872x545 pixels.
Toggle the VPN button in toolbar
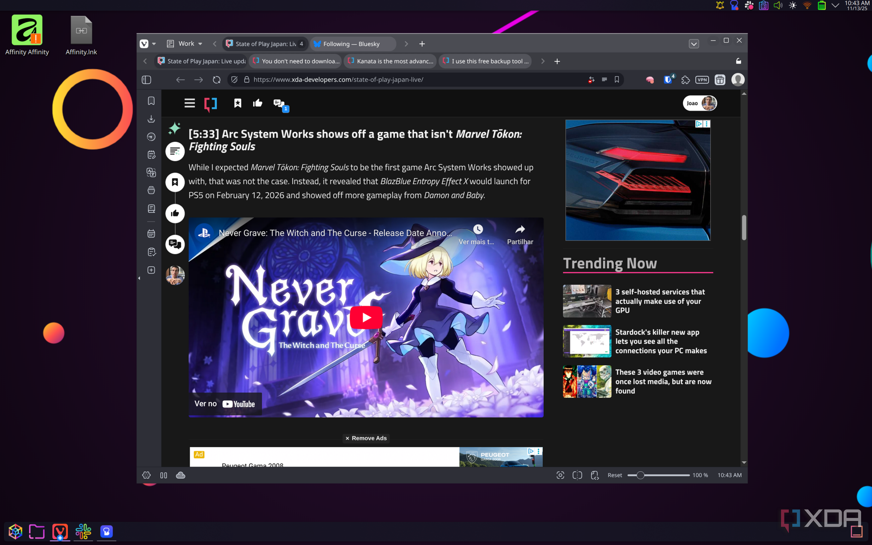(702, 80)
